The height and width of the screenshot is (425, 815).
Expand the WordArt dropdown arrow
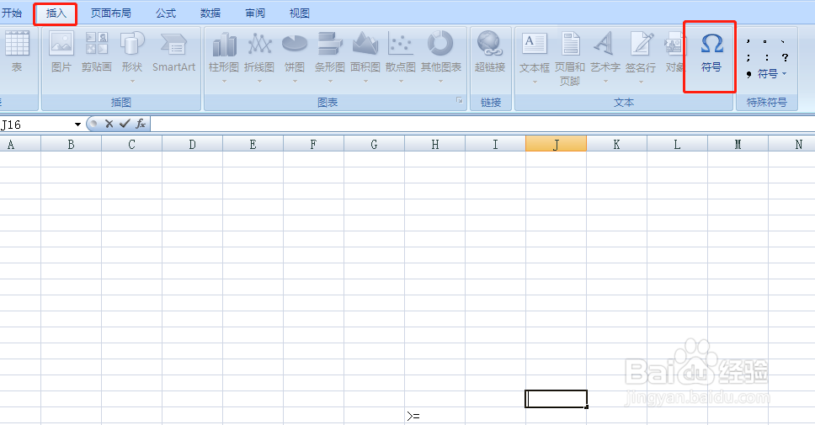coord(605,82)
